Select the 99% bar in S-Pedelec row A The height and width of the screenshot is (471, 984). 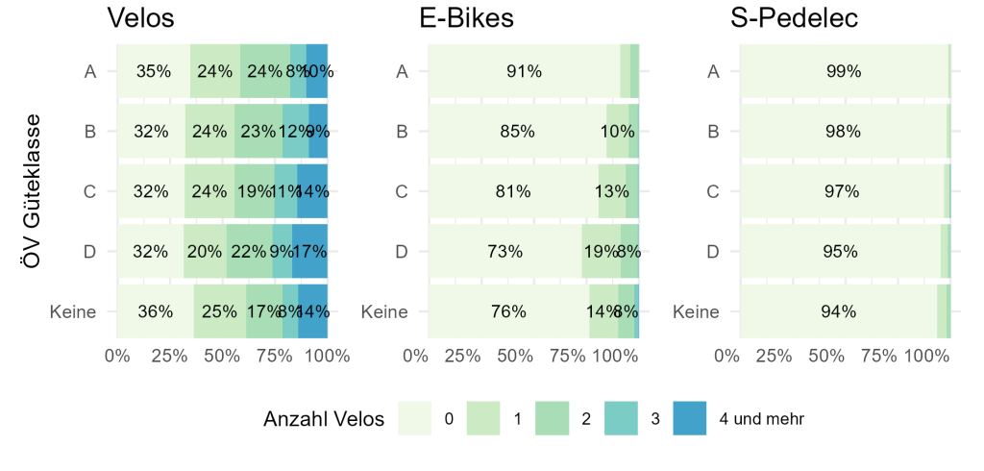click(843, 71)
